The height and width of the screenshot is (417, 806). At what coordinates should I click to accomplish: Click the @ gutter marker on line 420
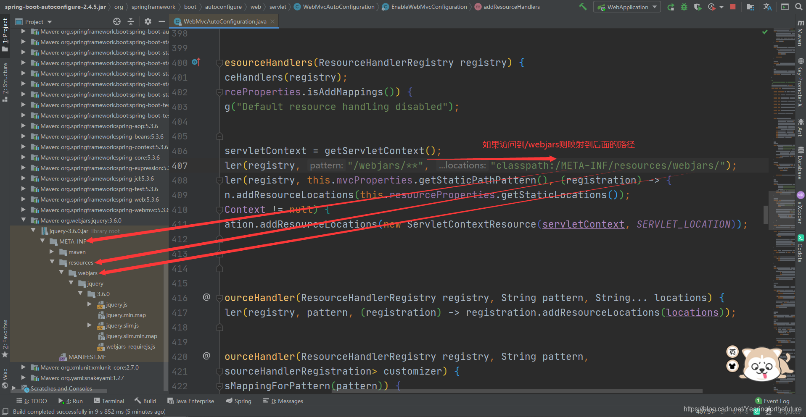pos(206,356)
